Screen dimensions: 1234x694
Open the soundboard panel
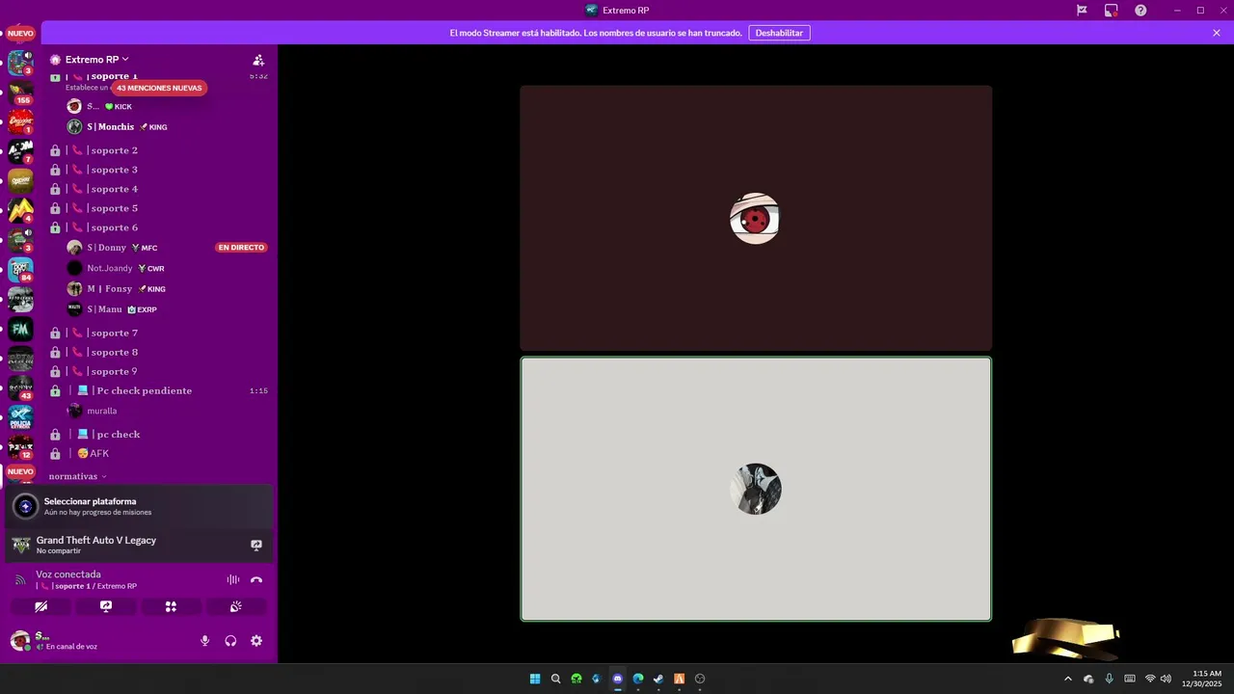(235, 606)
